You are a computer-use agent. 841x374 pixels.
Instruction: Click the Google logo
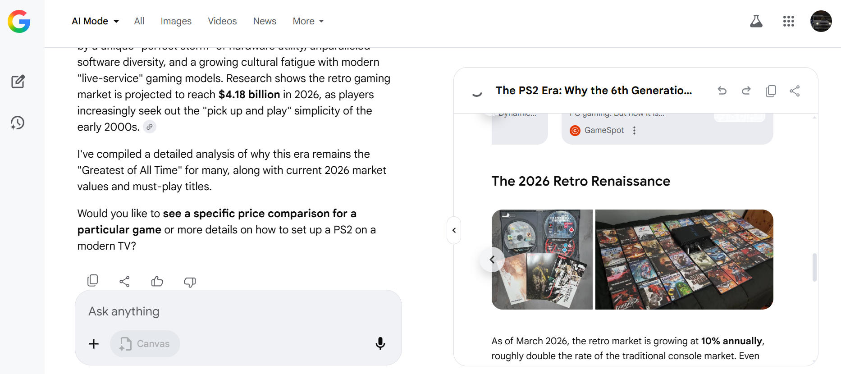click(19, 21)
